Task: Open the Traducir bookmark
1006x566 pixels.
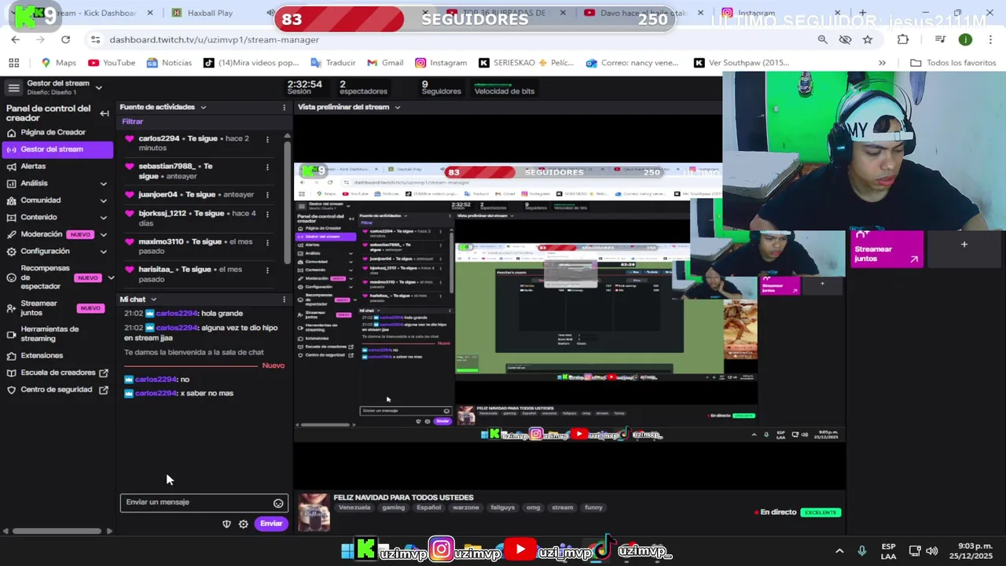Action: coord(333,63)
